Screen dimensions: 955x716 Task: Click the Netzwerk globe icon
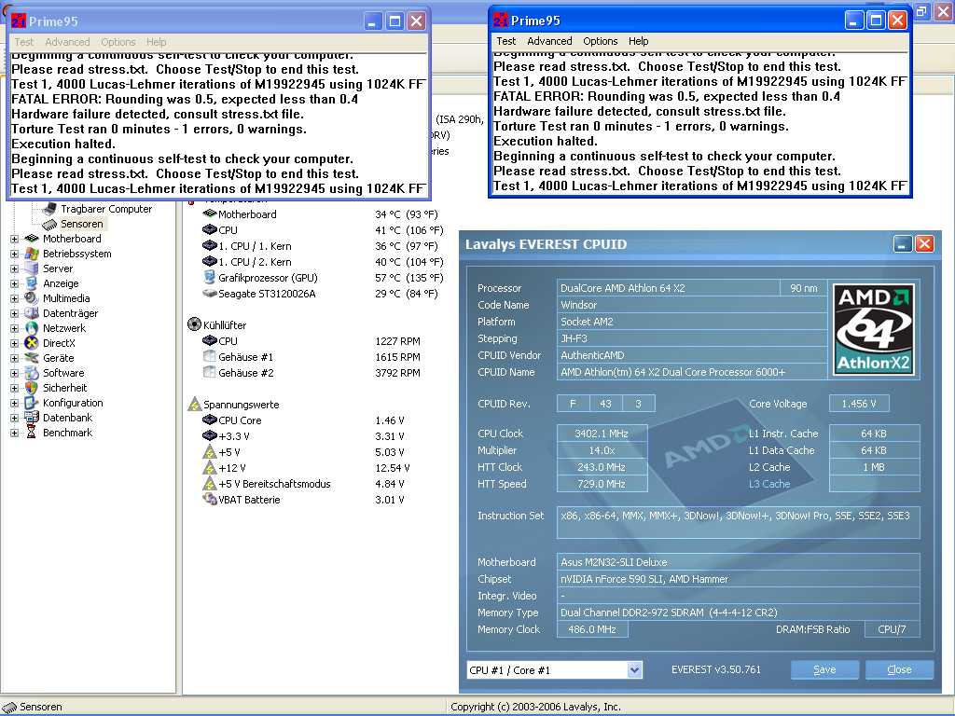pos(32,328)
